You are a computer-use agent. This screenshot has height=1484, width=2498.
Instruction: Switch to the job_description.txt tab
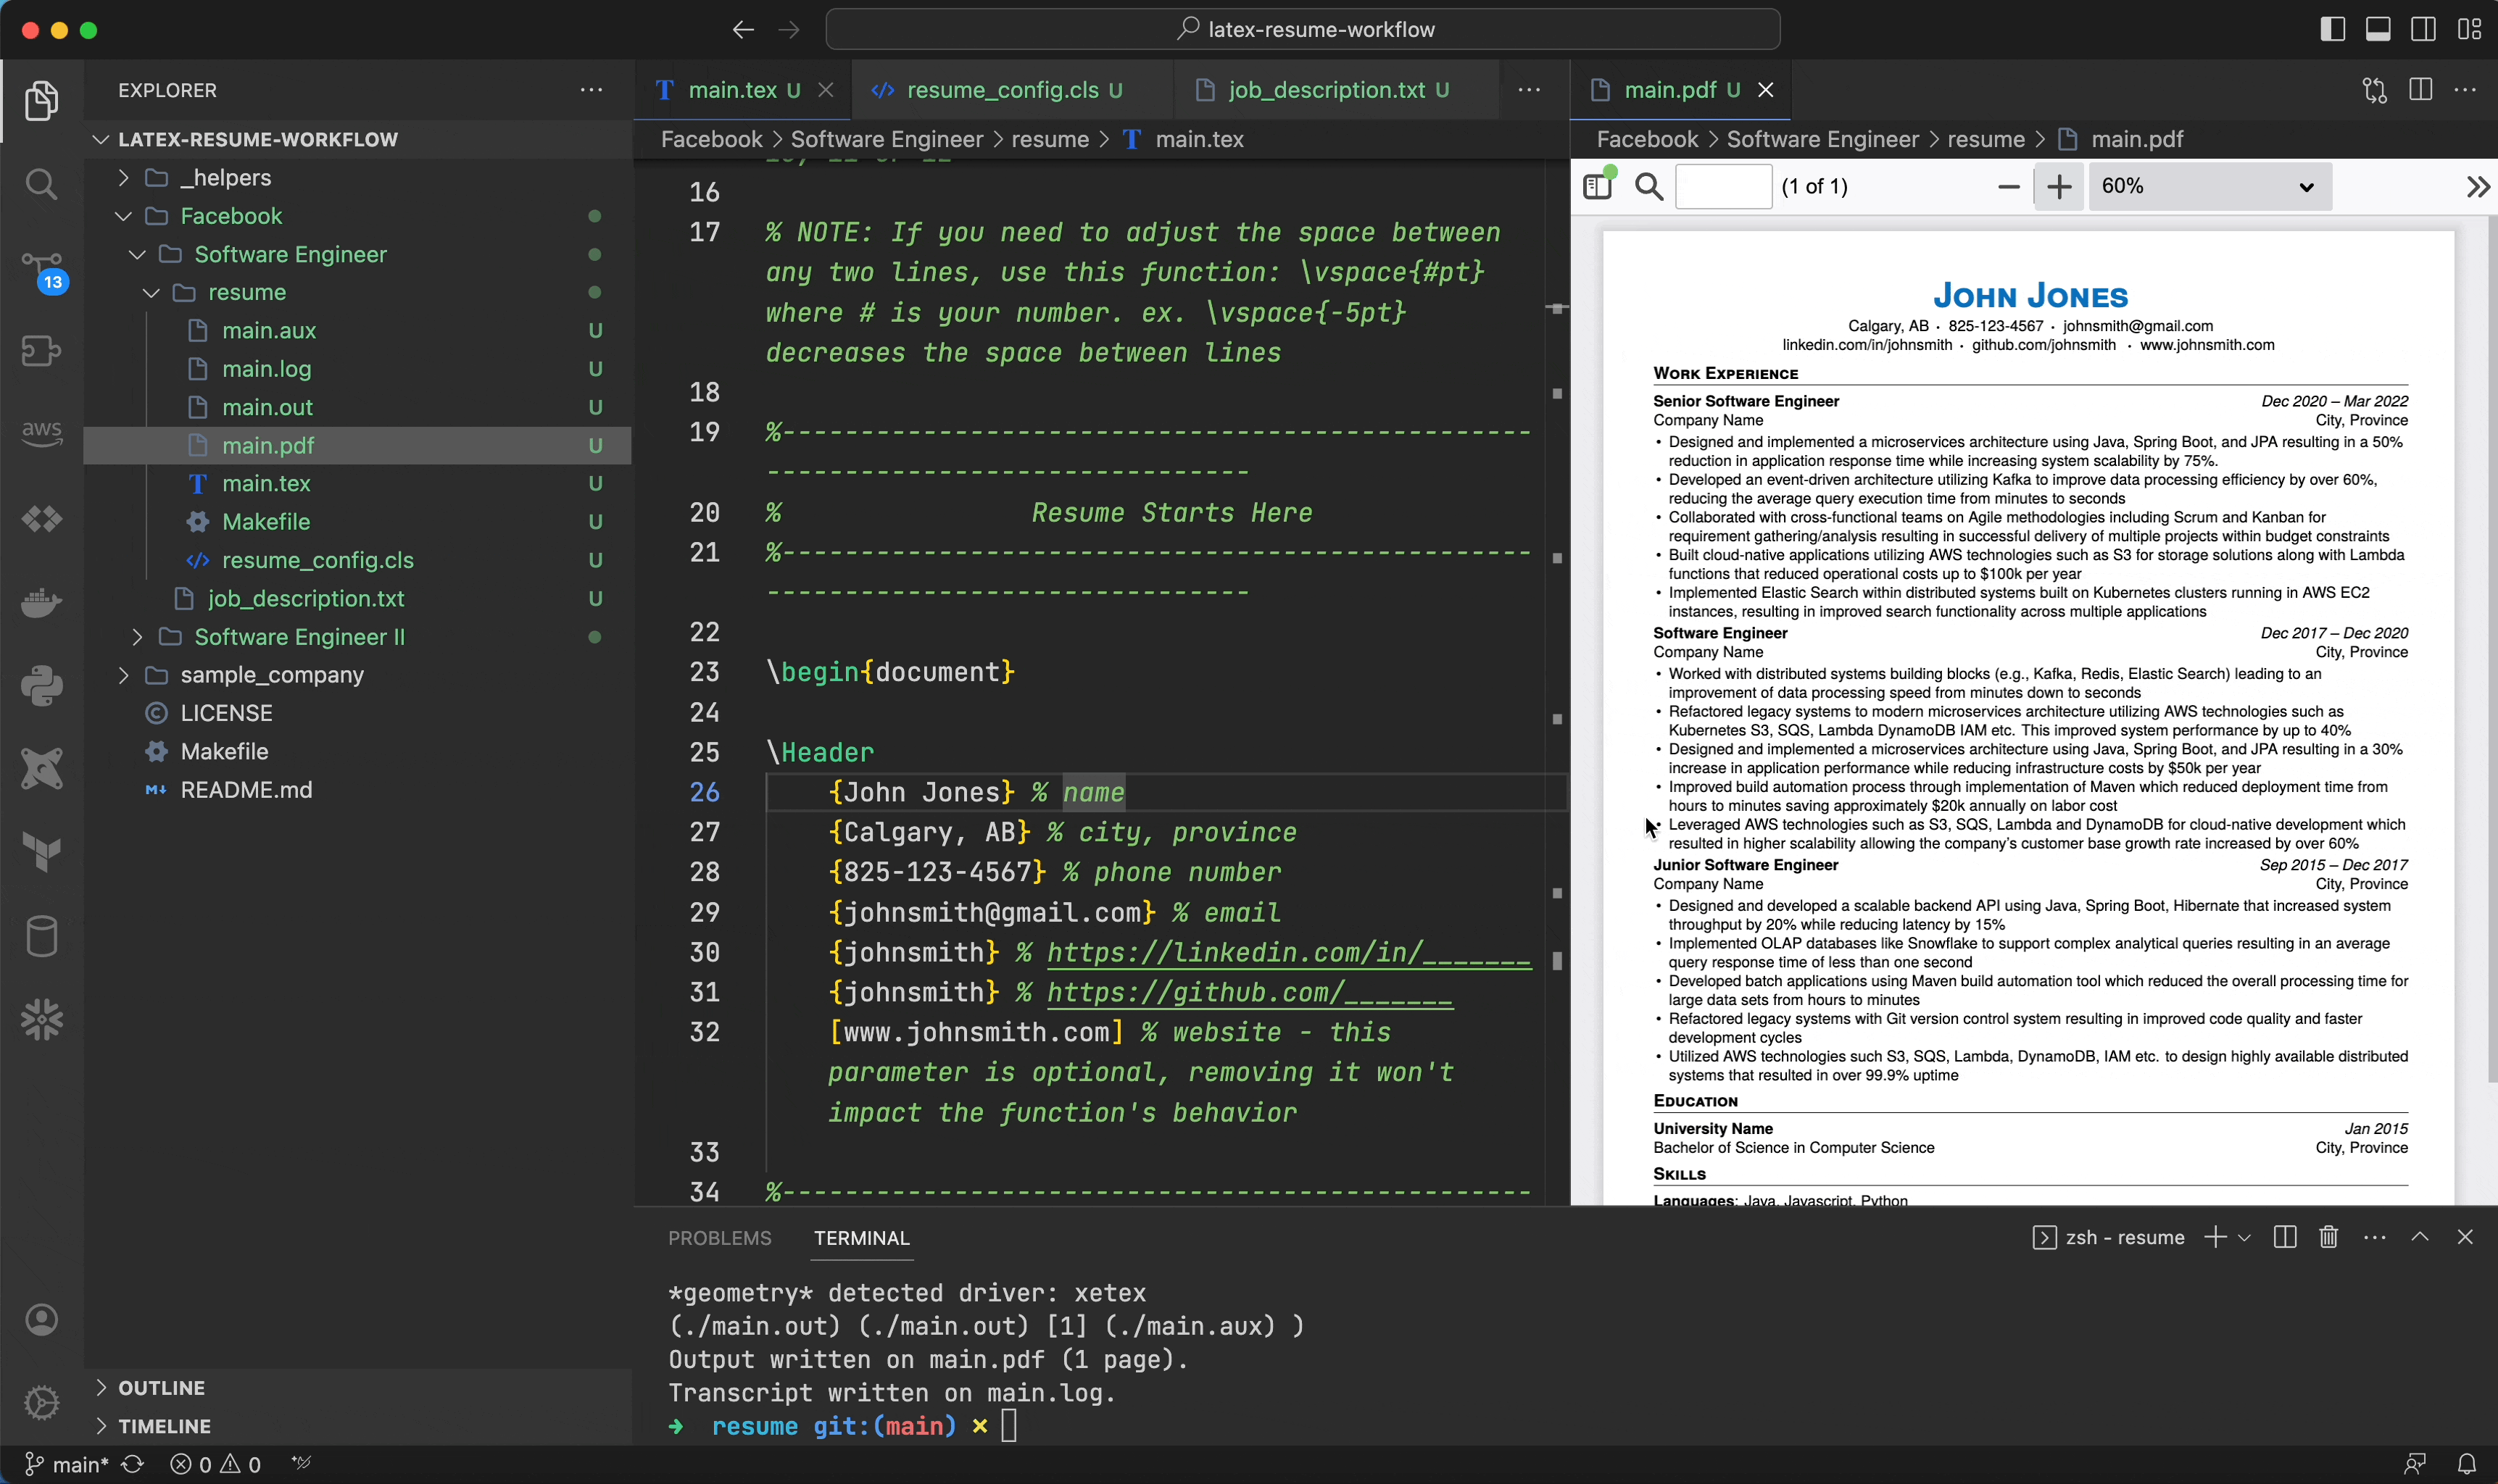(x=1337, y=90)
